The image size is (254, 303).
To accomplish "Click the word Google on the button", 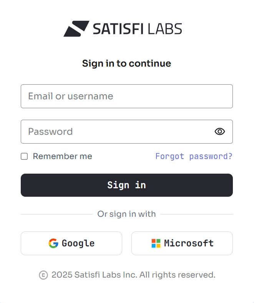I will coord(78,243).
